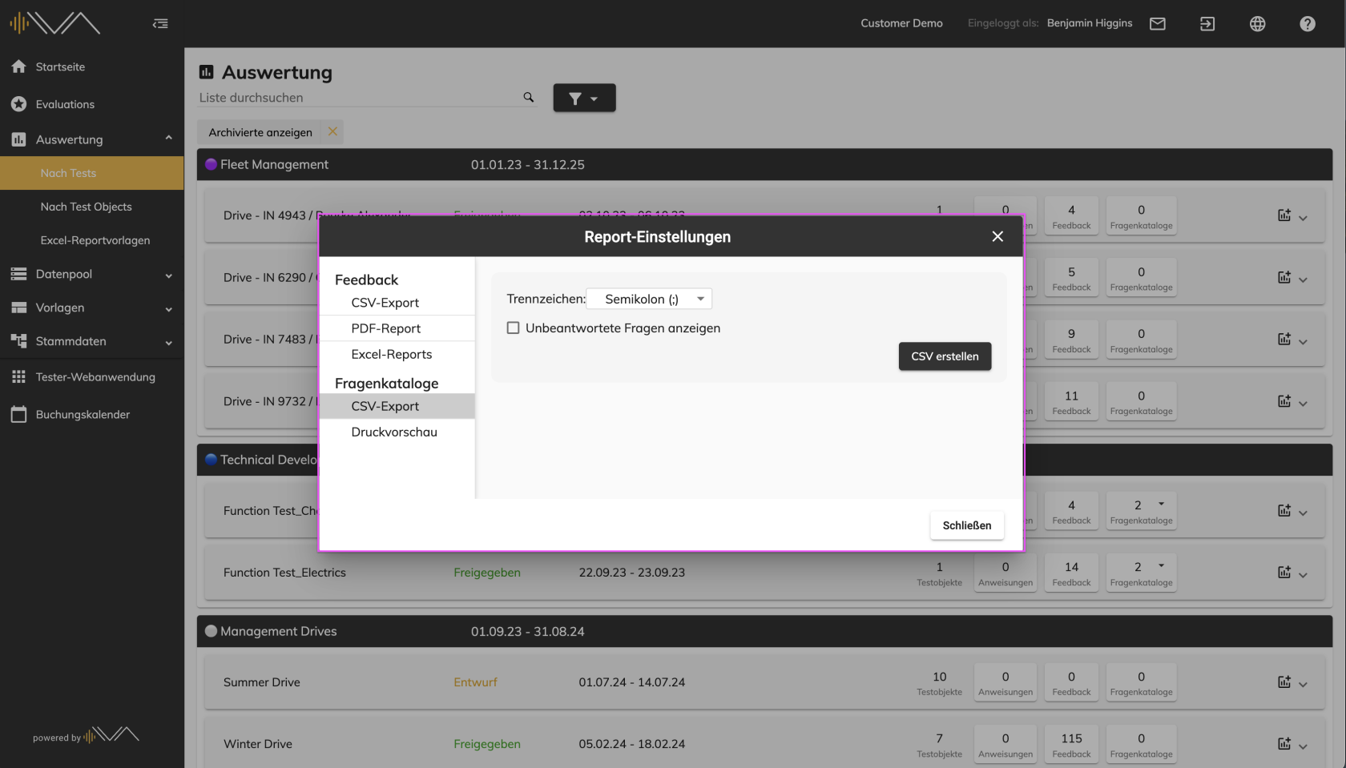Open the filter funnel dropdown button
The height and width of the screenshot is (768, 1346).
click(x=584, y=98)
